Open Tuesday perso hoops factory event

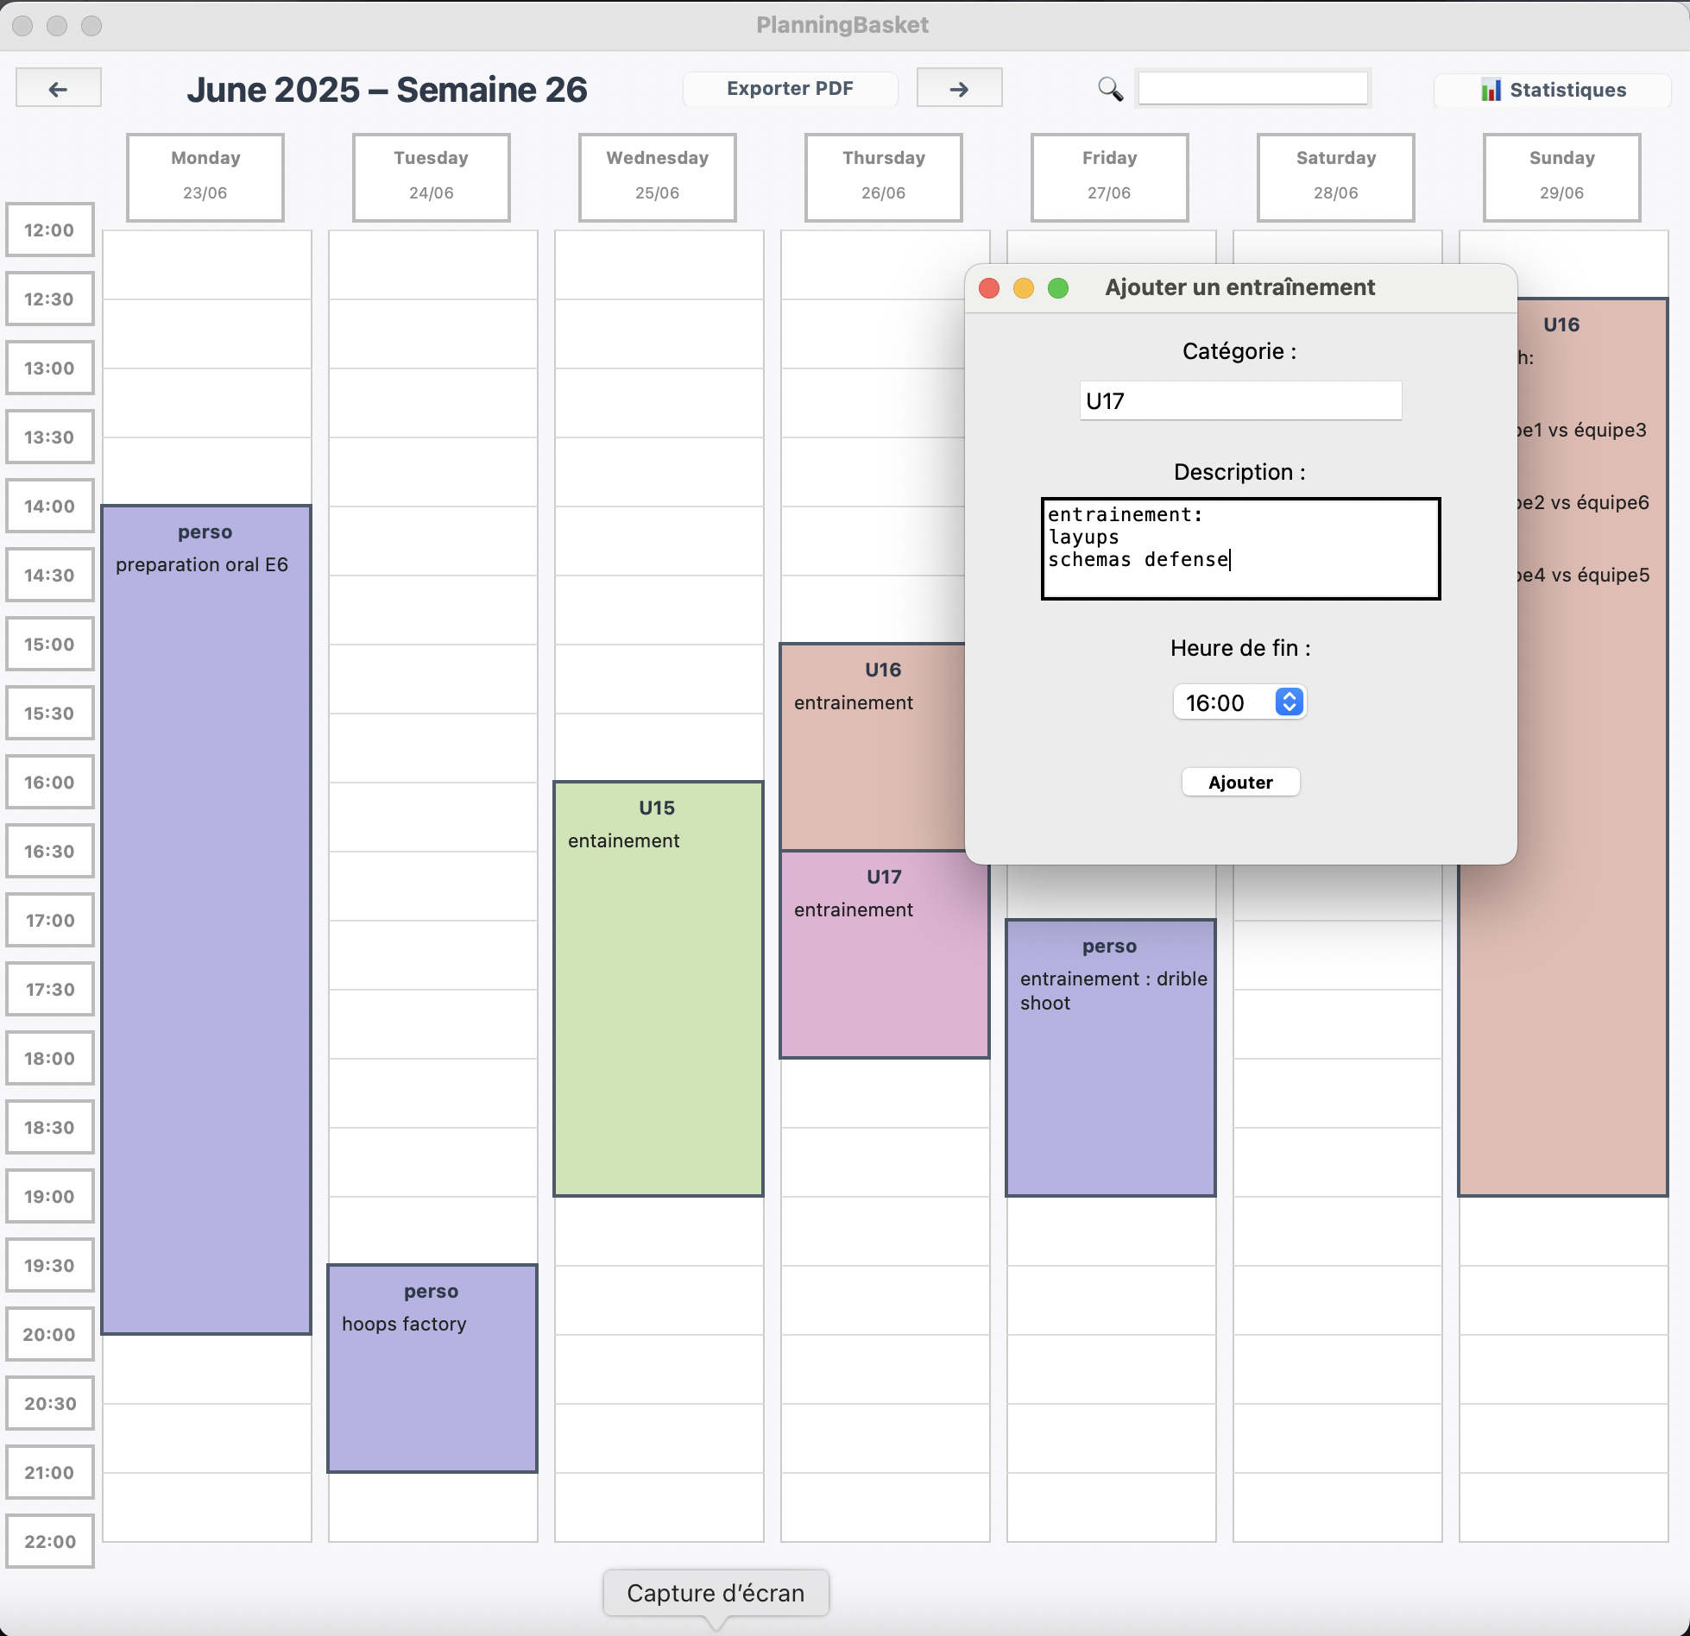click(x=432, y=1369)
